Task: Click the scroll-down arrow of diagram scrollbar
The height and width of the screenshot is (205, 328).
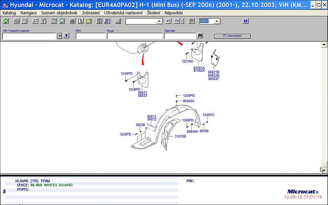Action: [324, 169]
